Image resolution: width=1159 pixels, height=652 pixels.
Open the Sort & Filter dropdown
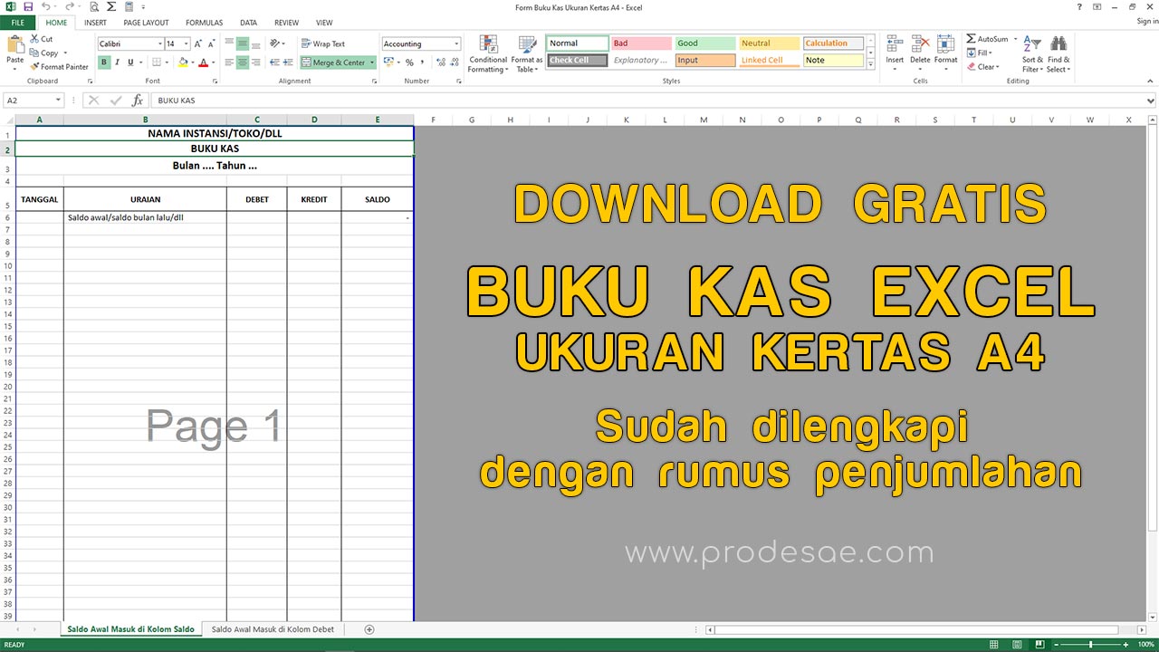pyautogui.click(x=1032, y=54)
